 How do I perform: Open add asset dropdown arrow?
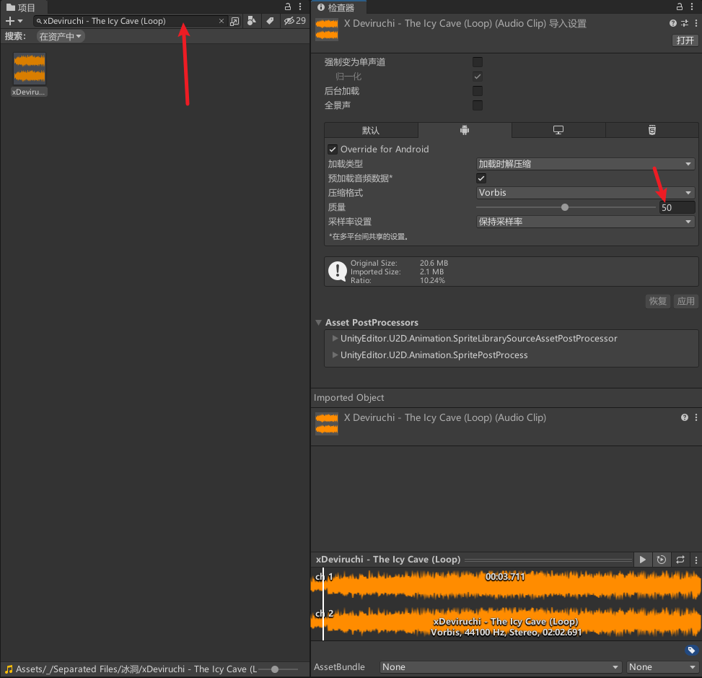click(20, 21)
